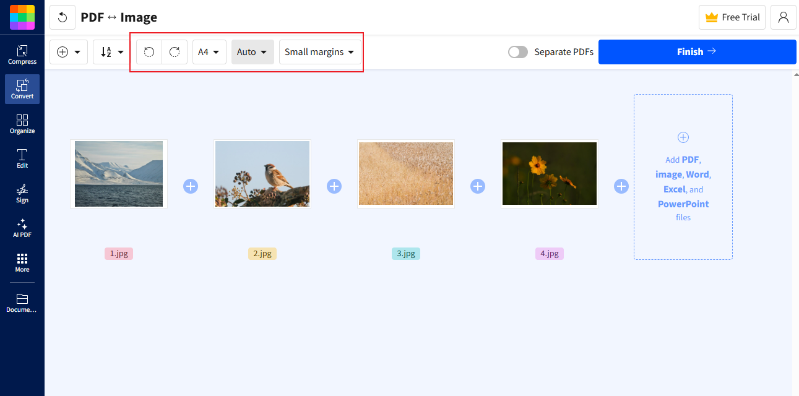Expand the add-file dropdown arrow

coord(77,51)
